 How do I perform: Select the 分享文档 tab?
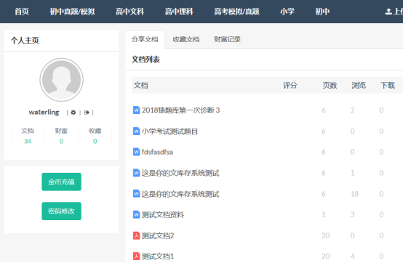point(145,39)
